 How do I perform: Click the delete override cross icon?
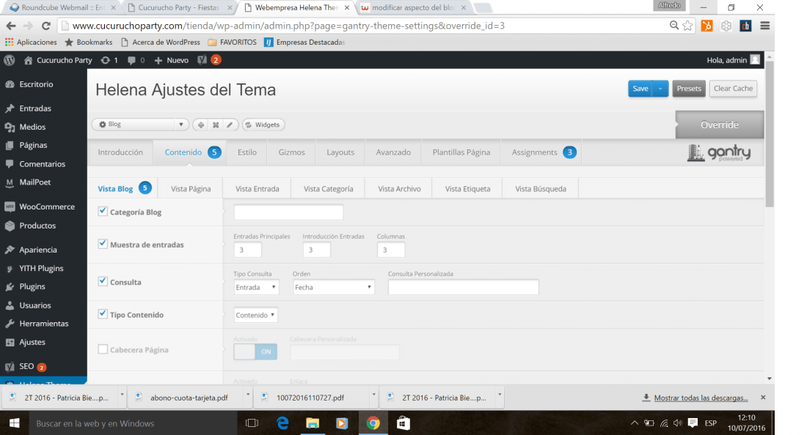pyautogui.click(x=216, y=124)
